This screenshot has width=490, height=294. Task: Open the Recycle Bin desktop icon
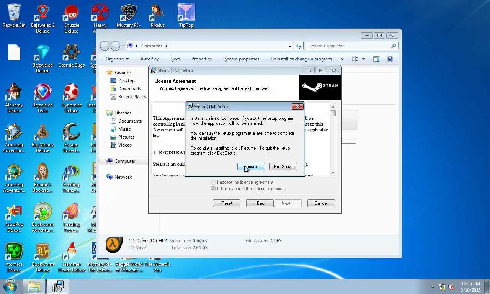[x=14, y=16]
